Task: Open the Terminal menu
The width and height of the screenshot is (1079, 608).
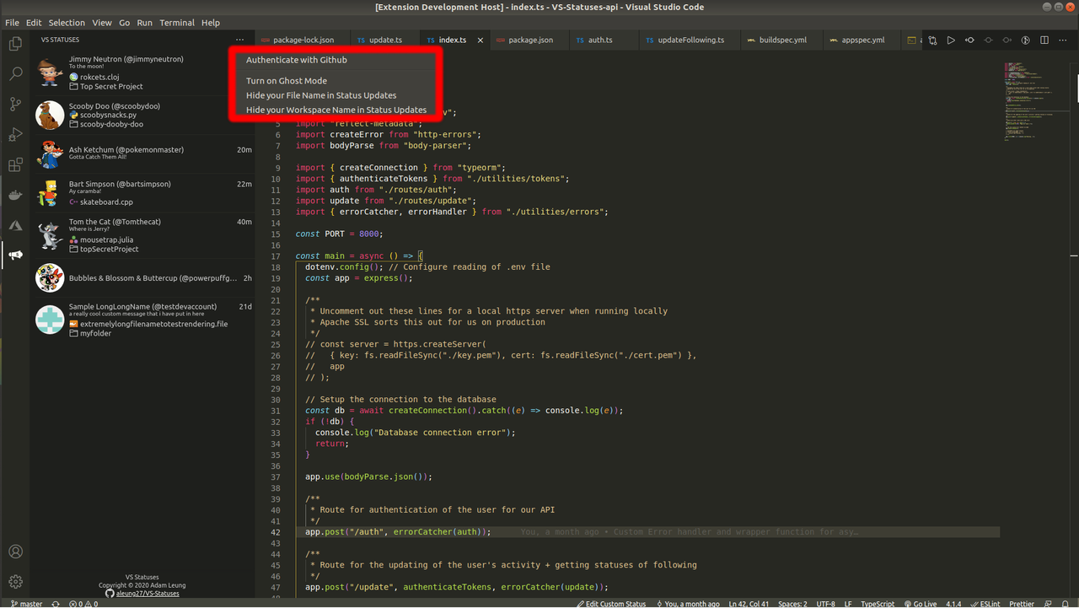Action: 177,23
